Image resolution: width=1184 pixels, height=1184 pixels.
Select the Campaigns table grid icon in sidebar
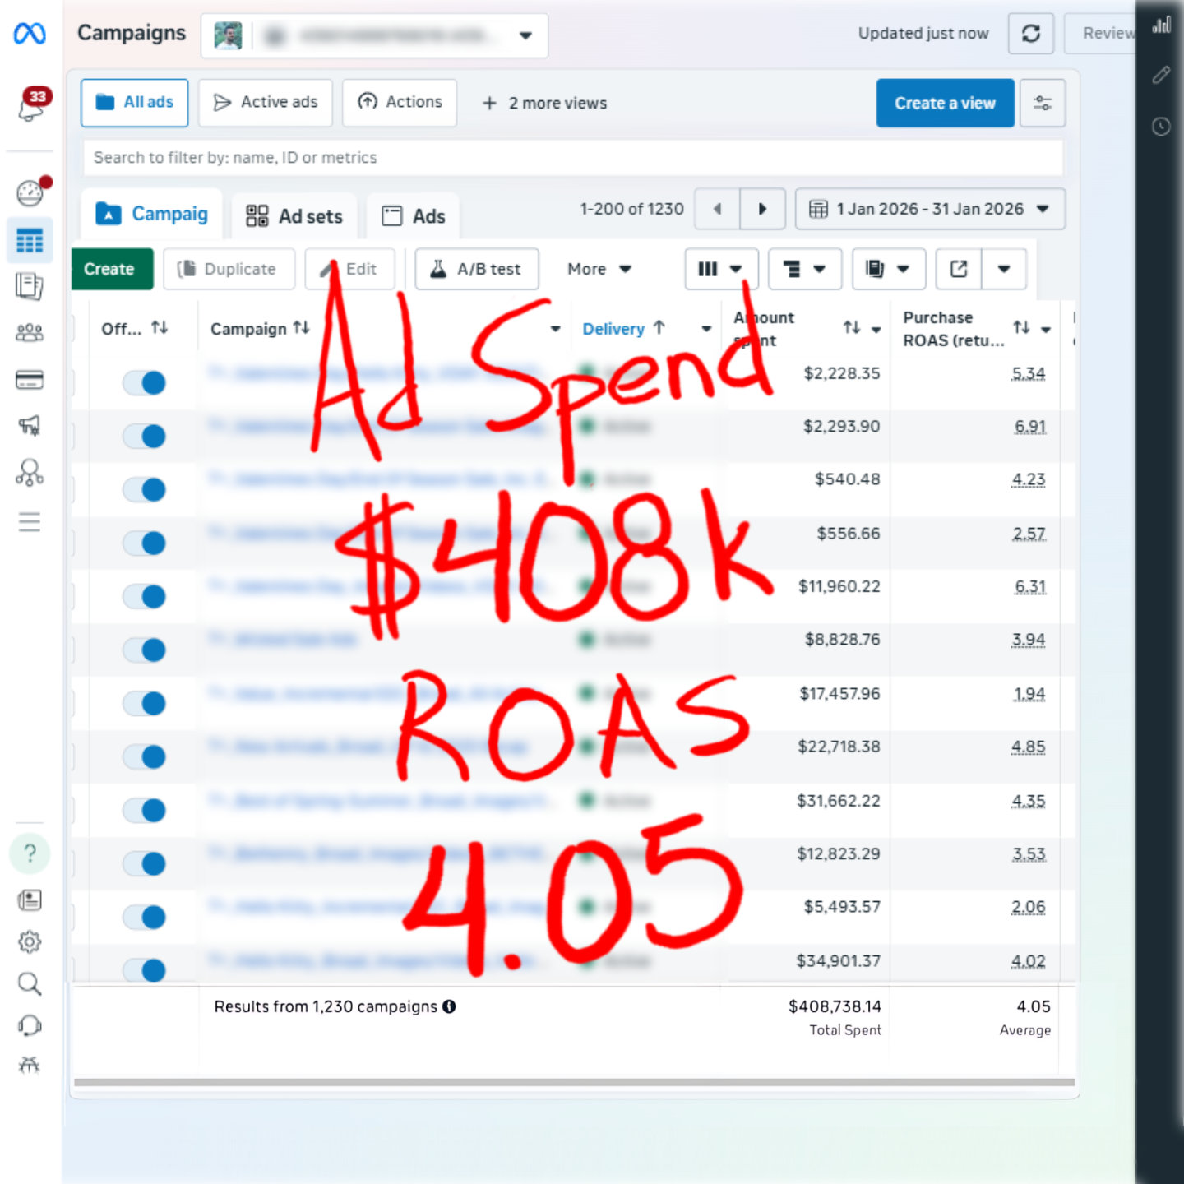pos(30,241)
